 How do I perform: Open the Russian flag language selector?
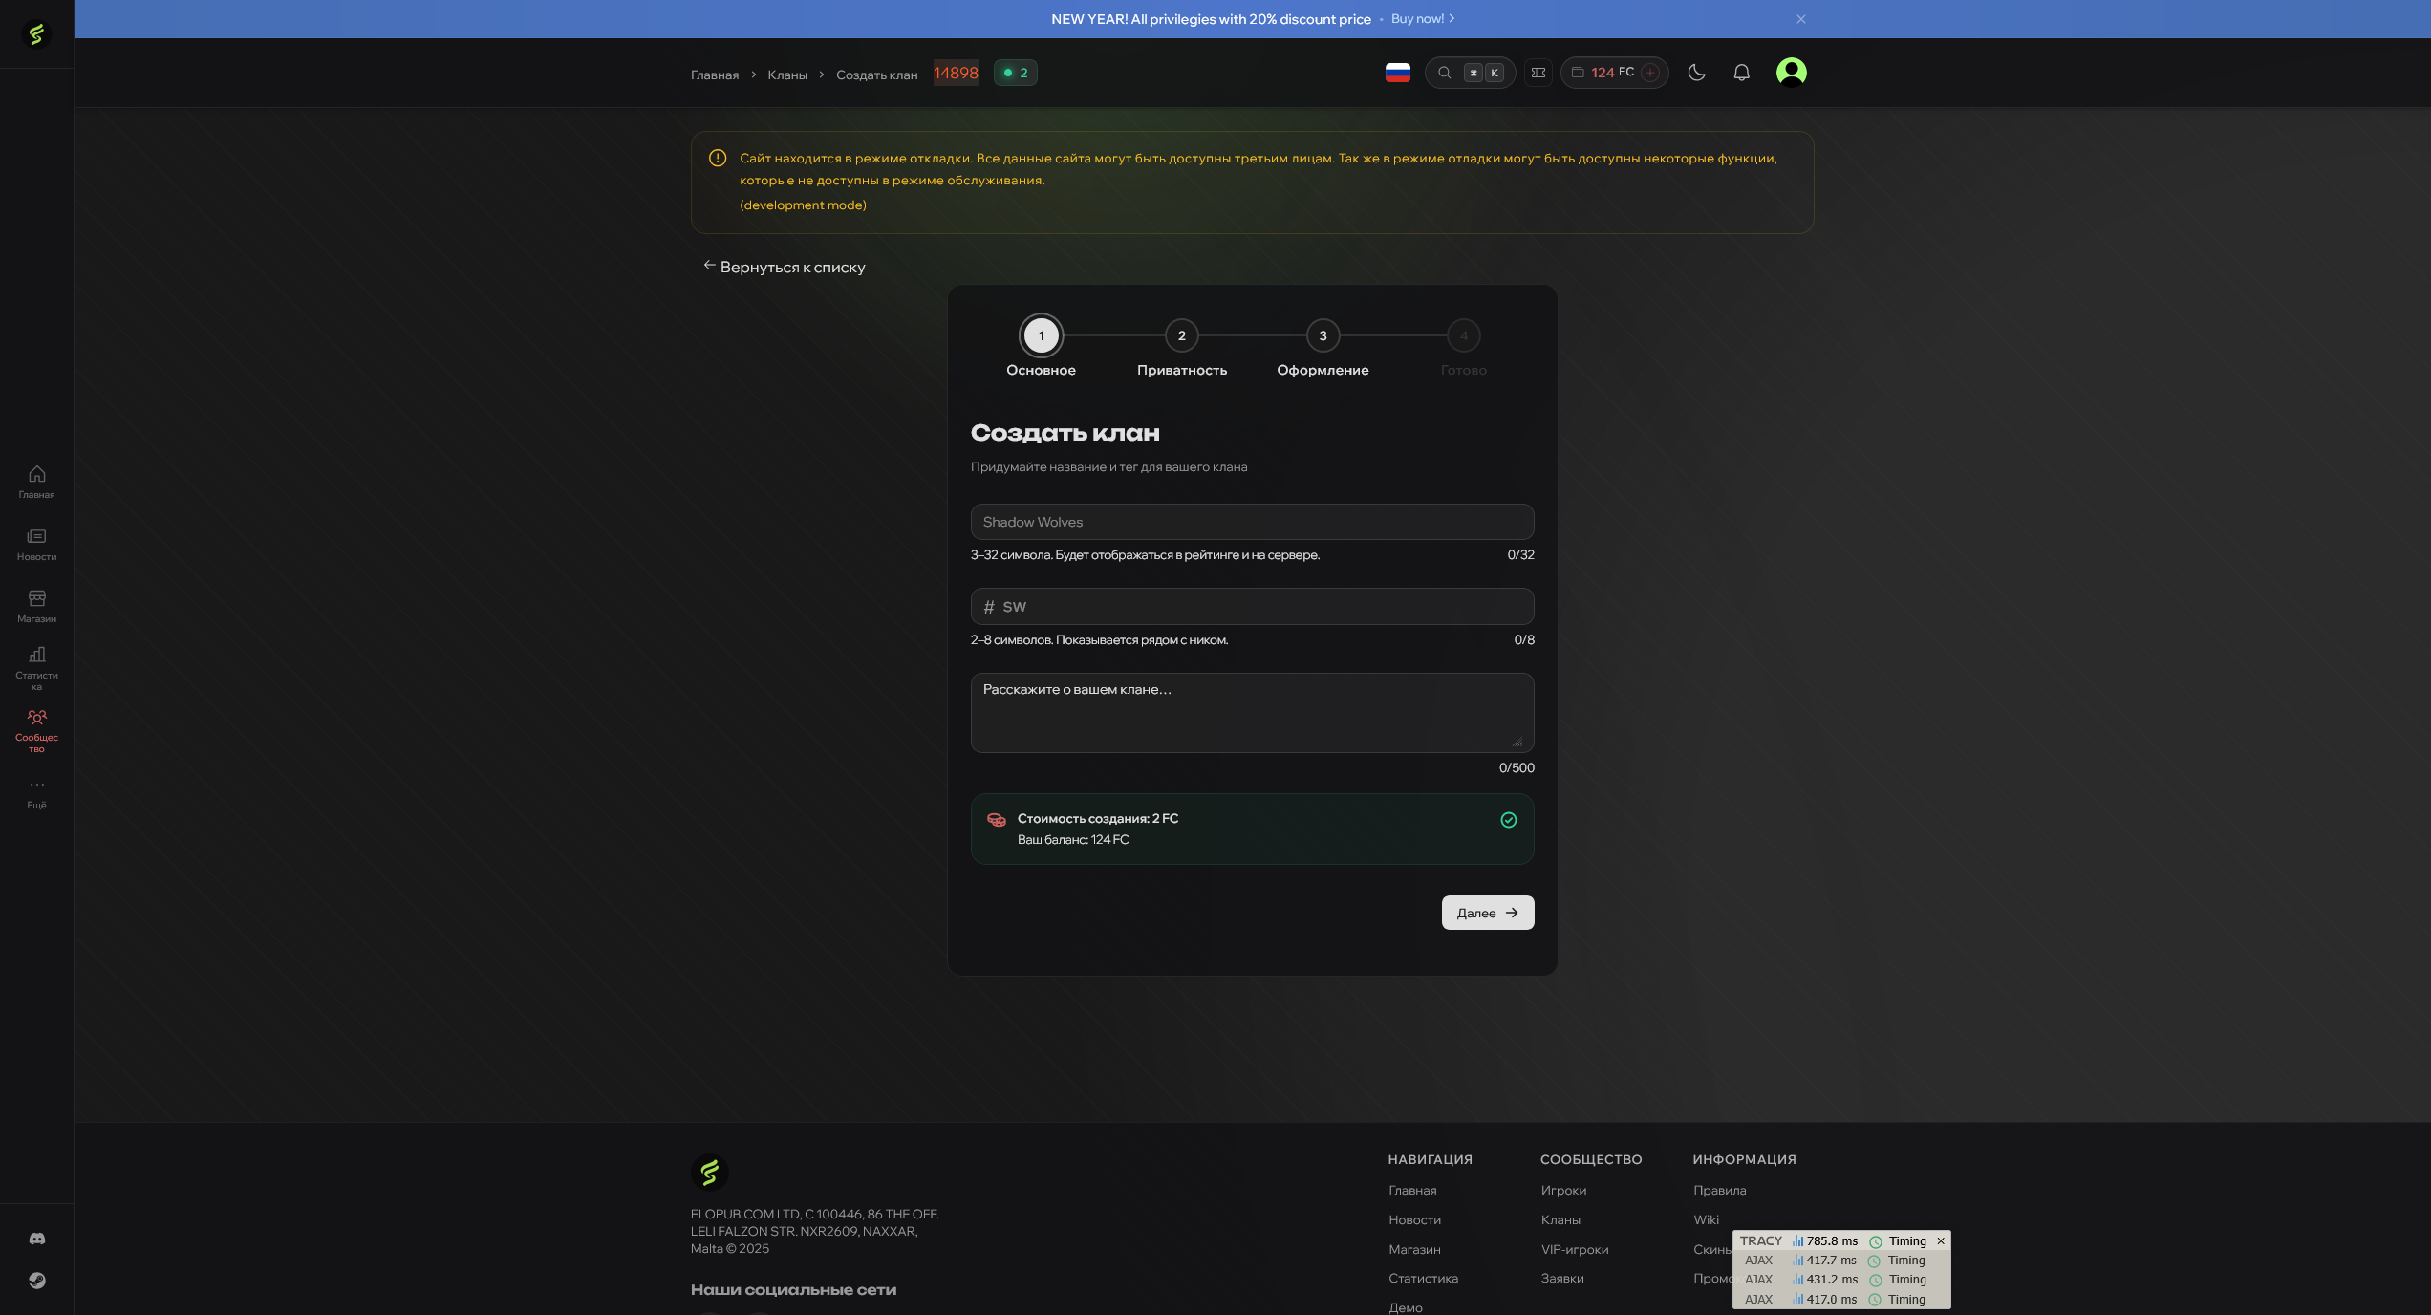(x=1398, y=72)
